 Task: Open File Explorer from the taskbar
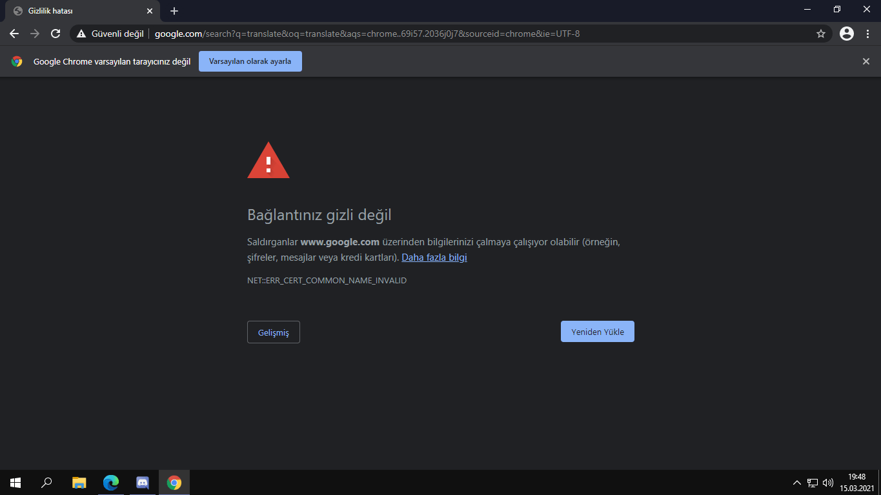[79, 483]
